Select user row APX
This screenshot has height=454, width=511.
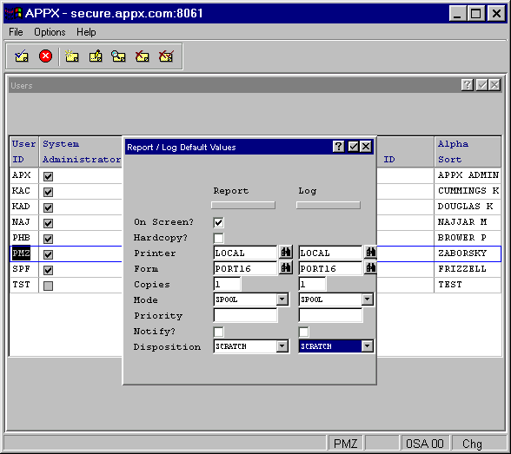(22, 175)
